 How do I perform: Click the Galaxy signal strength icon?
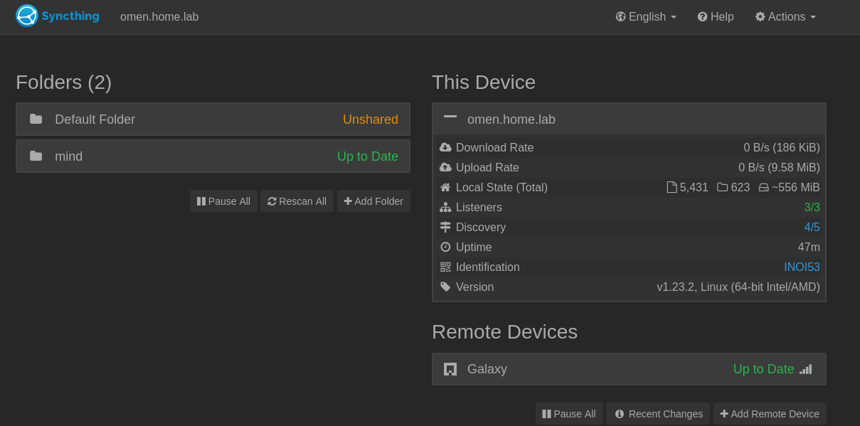(x=805, y=369)
